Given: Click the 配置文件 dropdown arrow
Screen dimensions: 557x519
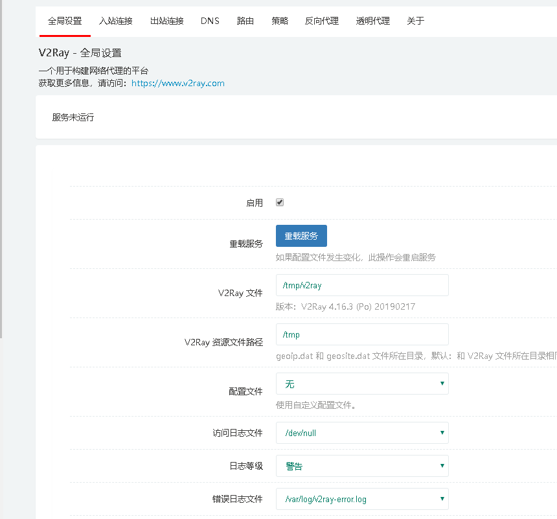Looking at the screenshot, I should [443, 384].
